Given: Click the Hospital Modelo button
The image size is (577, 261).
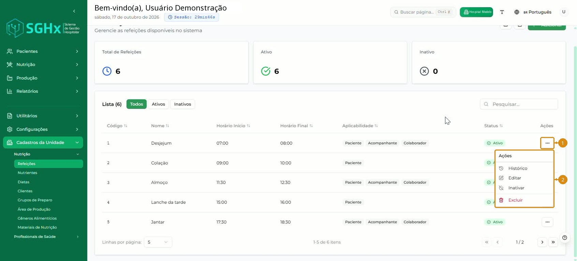Looking at the screenshot, I should pyautogui.click(x=476, y=12).
